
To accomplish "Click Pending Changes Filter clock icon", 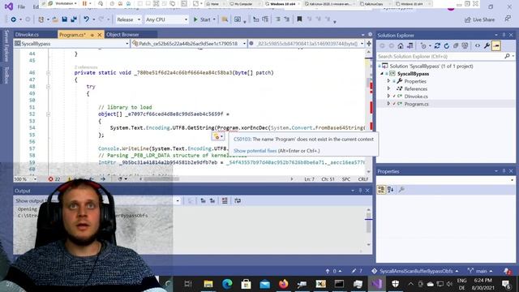I will tap(423, 45).
